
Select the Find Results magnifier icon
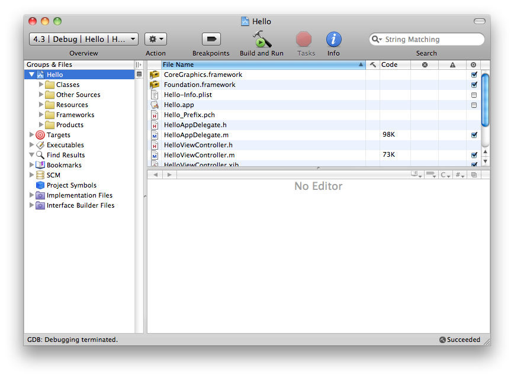(40, 155)
